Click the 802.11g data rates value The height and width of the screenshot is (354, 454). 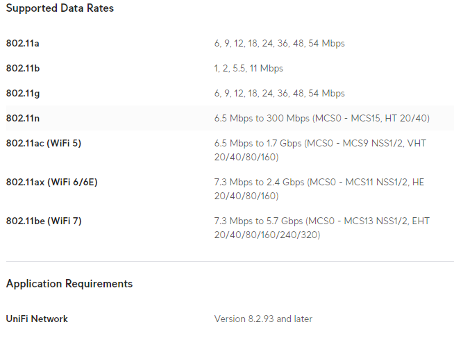[x=279, y=94]
